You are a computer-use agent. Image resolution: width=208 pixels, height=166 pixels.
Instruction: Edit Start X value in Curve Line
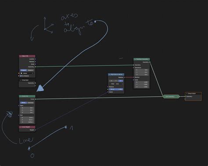[x=27, y=108]
